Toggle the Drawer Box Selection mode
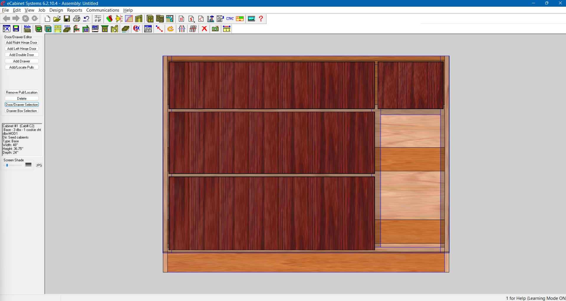 point(22,111)
